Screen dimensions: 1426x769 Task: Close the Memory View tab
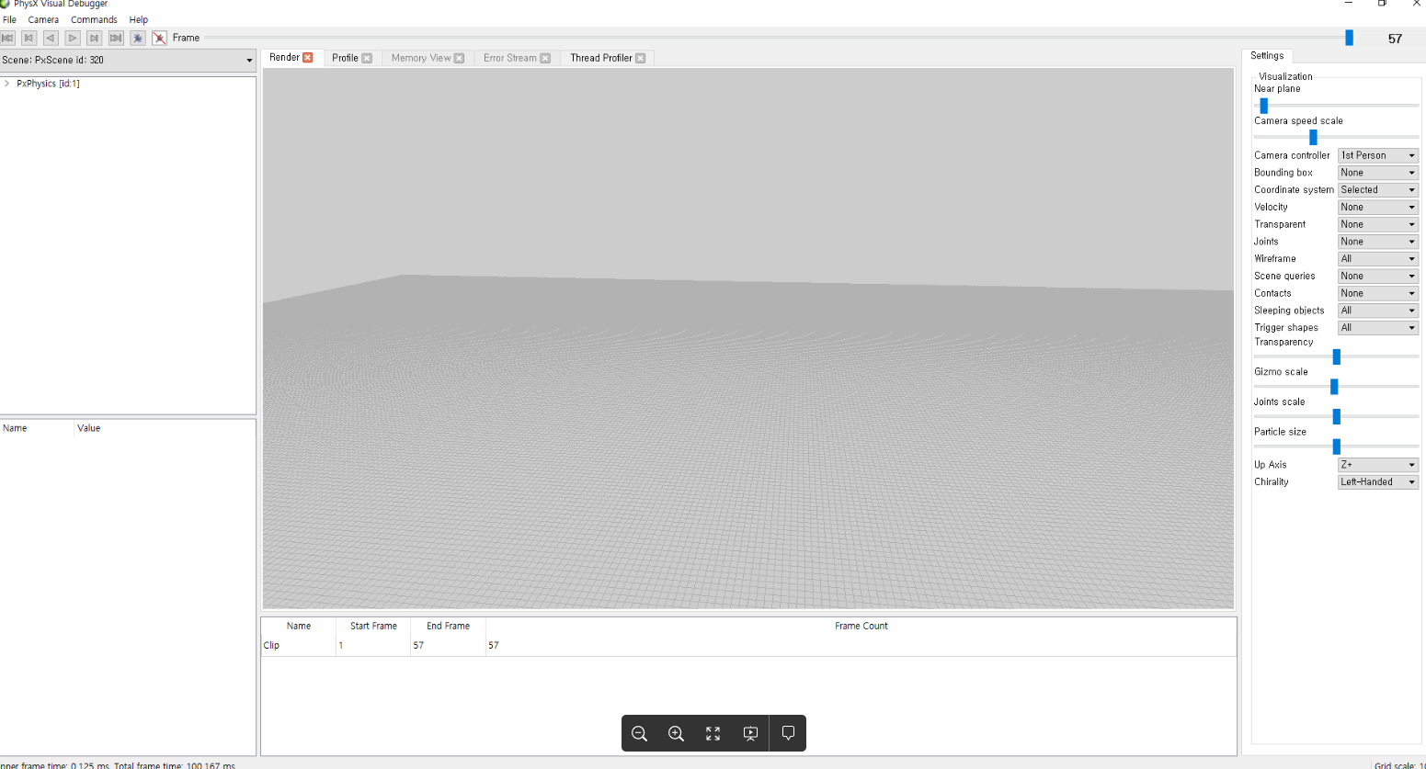(x=459, y=58)
